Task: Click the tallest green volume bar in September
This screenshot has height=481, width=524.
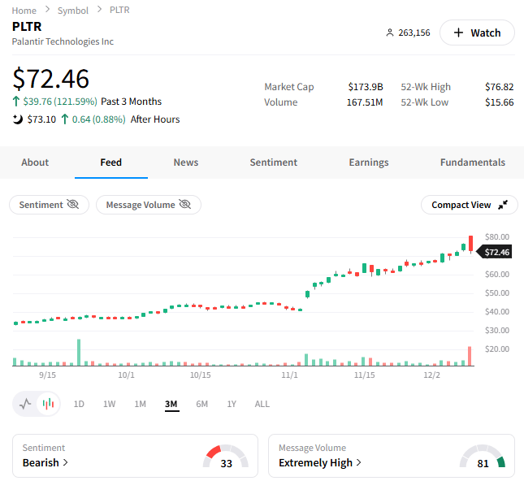Action: pos(79,353)
